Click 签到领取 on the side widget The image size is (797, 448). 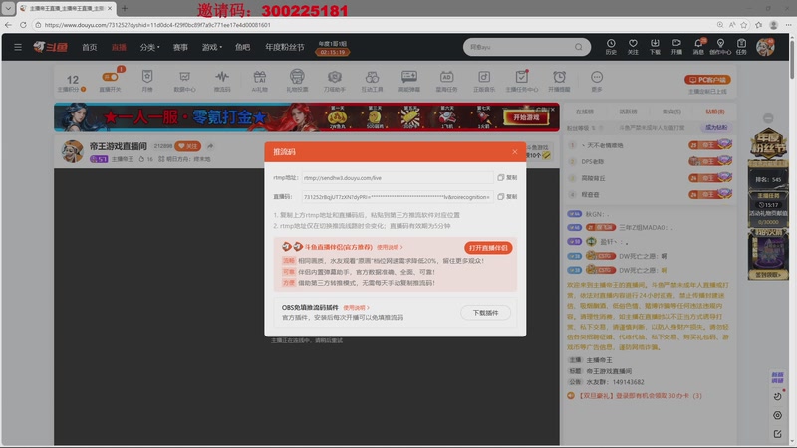(x=768, y=275)
